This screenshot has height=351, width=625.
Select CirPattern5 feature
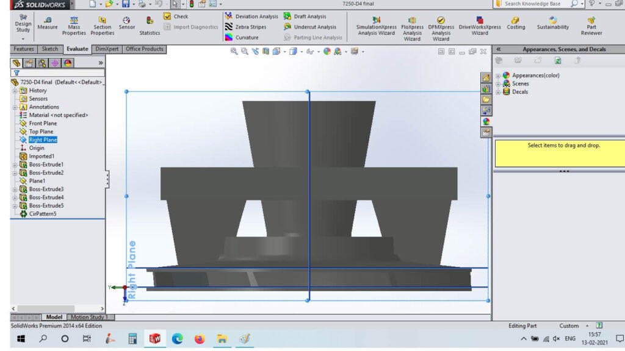[42, 214]
